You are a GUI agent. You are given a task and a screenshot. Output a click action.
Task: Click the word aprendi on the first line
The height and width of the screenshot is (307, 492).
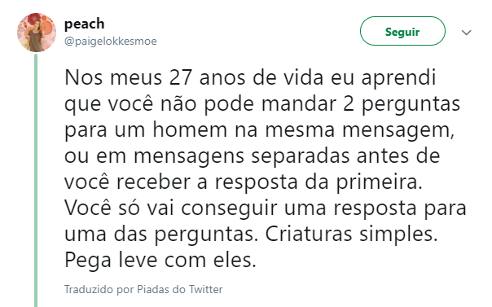tap(399, 78)
